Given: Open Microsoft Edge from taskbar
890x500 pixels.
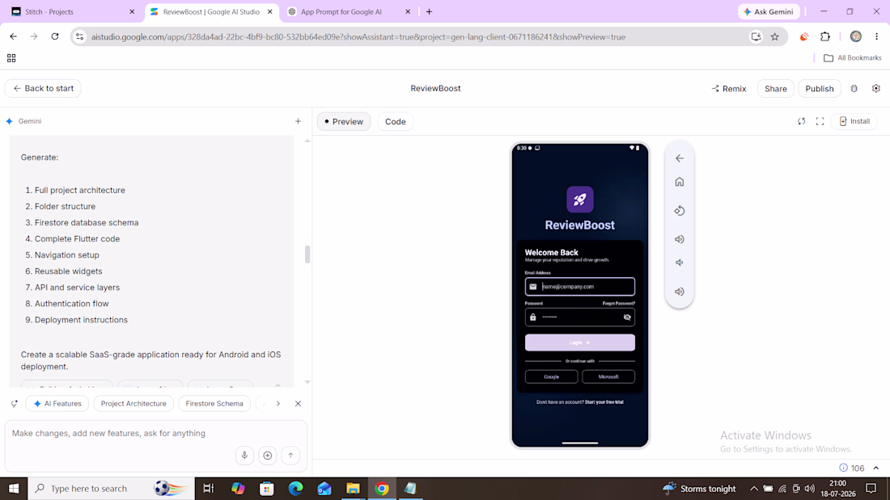Looking at the screenshot, I should (x=295, y=489).
